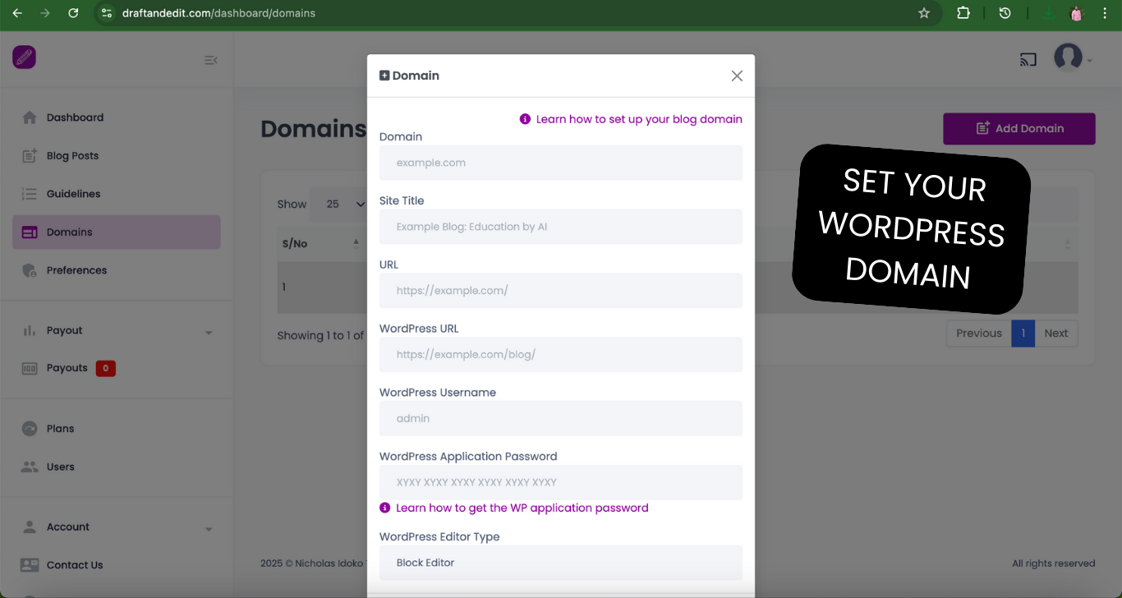Click the Blog Posts sidebar icon
This screenshot has height=598, width=1122.
(x=30, y=155)
